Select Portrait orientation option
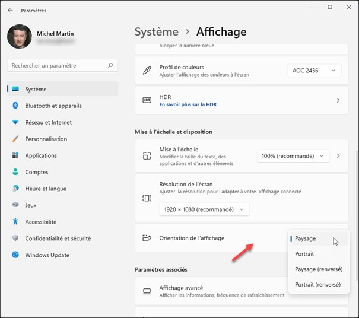This screenshot has width=359, height=318. pos(304,254)
